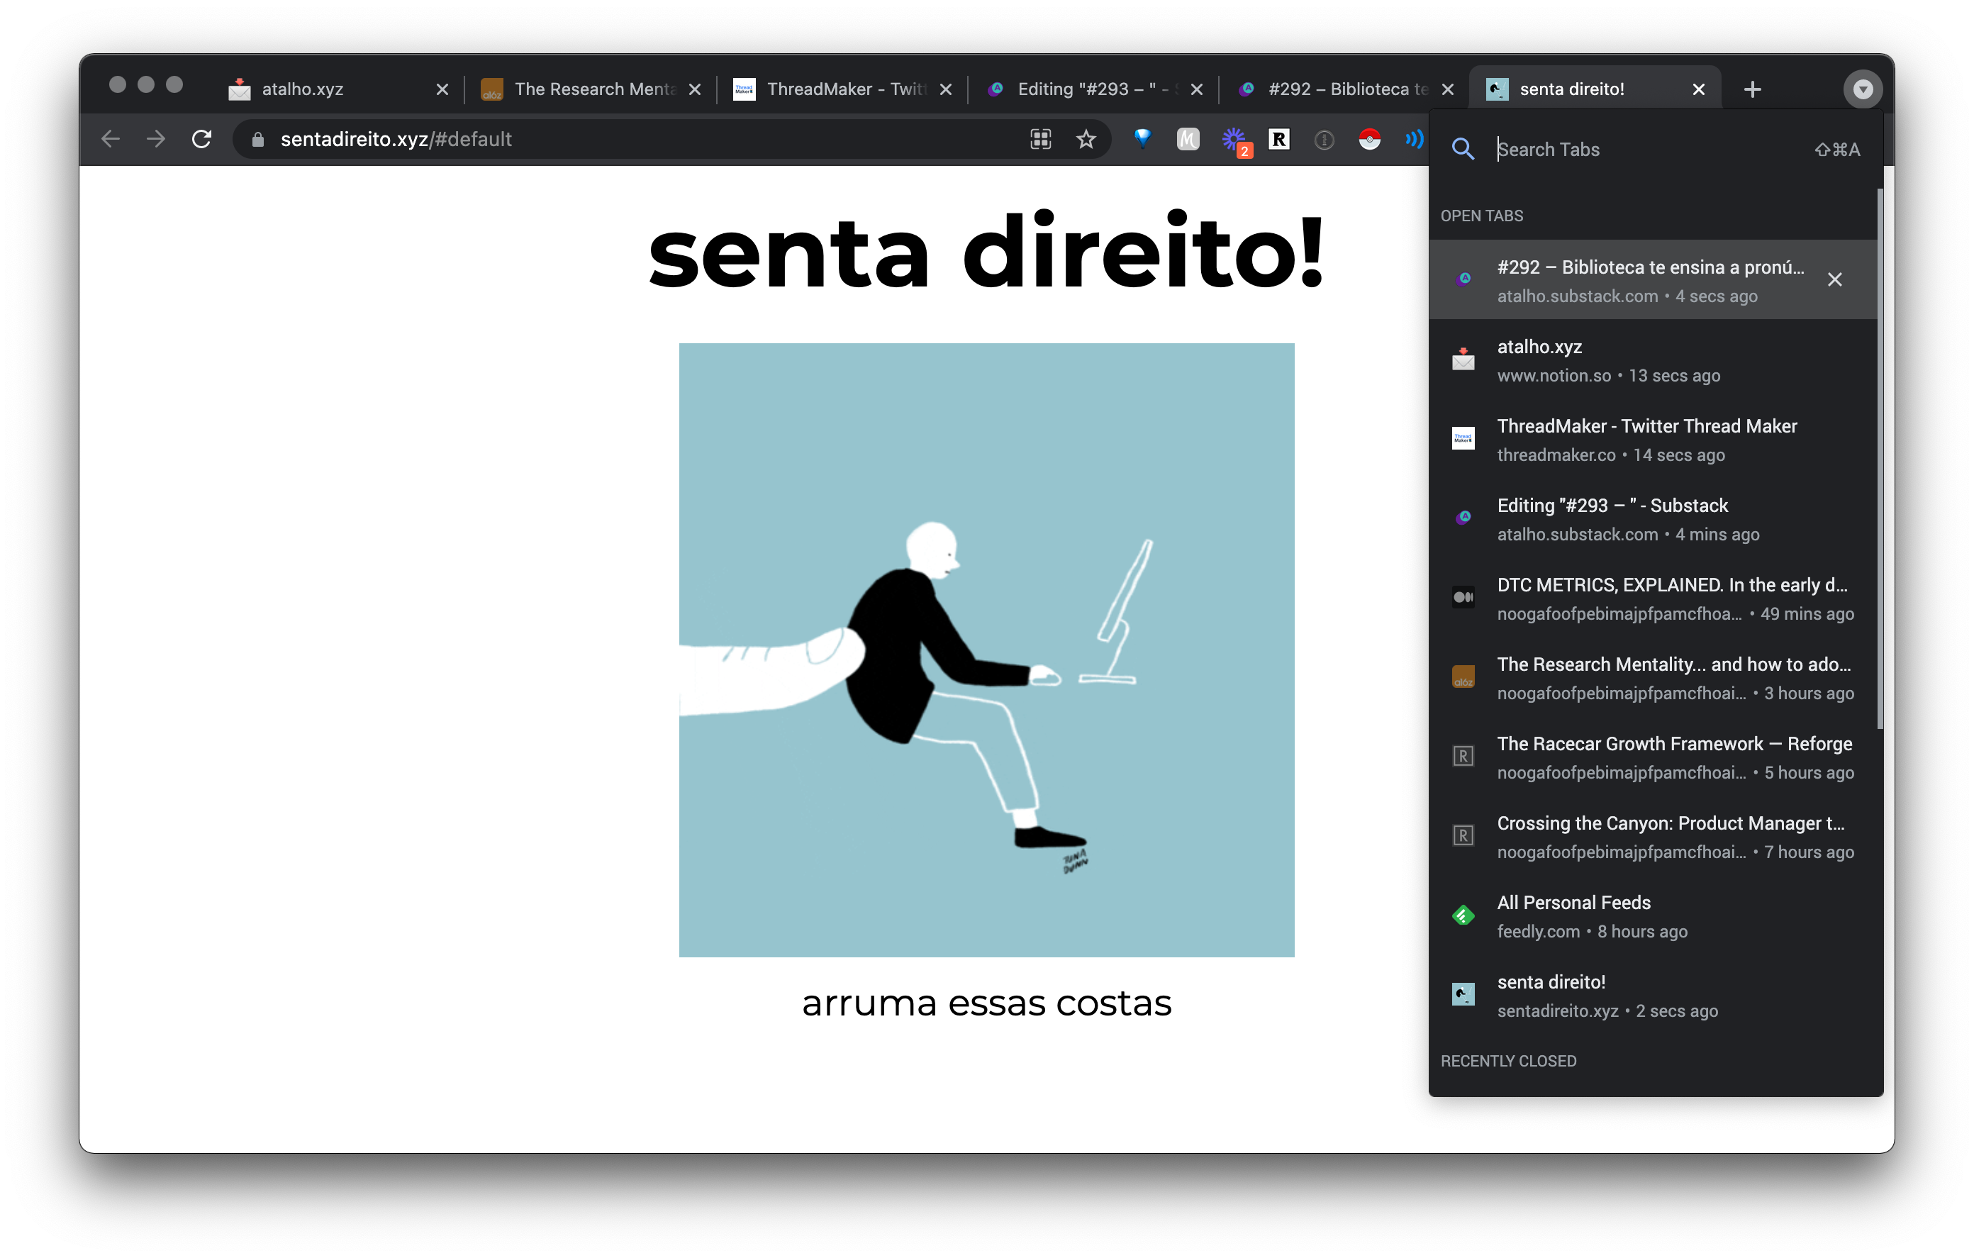The height and width of the screenshot is (1258, 1974).
Task: Click the black R Readwise extension icon
Action: pos(1279,140)
